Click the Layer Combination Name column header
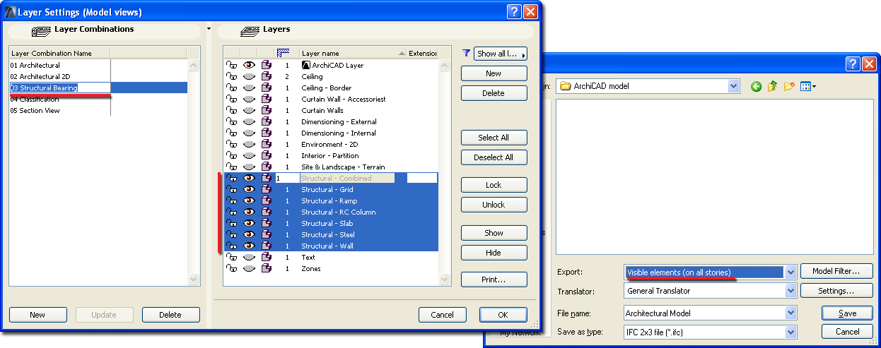The image size is (881, 348). click(60, 53)
